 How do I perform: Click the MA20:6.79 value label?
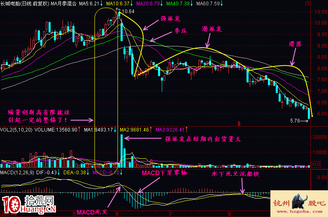(x=148, y=3)
